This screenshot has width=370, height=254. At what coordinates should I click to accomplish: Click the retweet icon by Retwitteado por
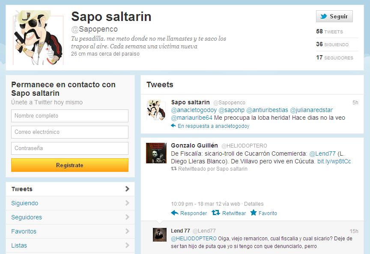pyautogui.click(x=174, y=169)
